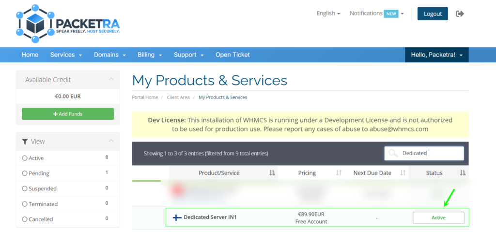
Task: Open the Domains menu
Action: tap(110, 55)
